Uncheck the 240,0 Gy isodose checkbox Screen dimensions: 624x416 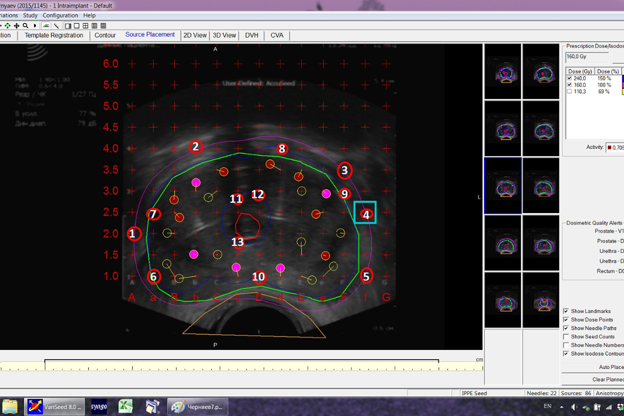click(x=569, y=78)
